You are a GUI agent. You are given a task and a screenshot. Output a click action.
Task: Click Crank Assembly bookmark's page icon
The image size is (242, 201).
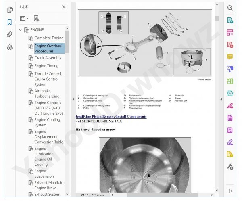(x=31, y=58)
